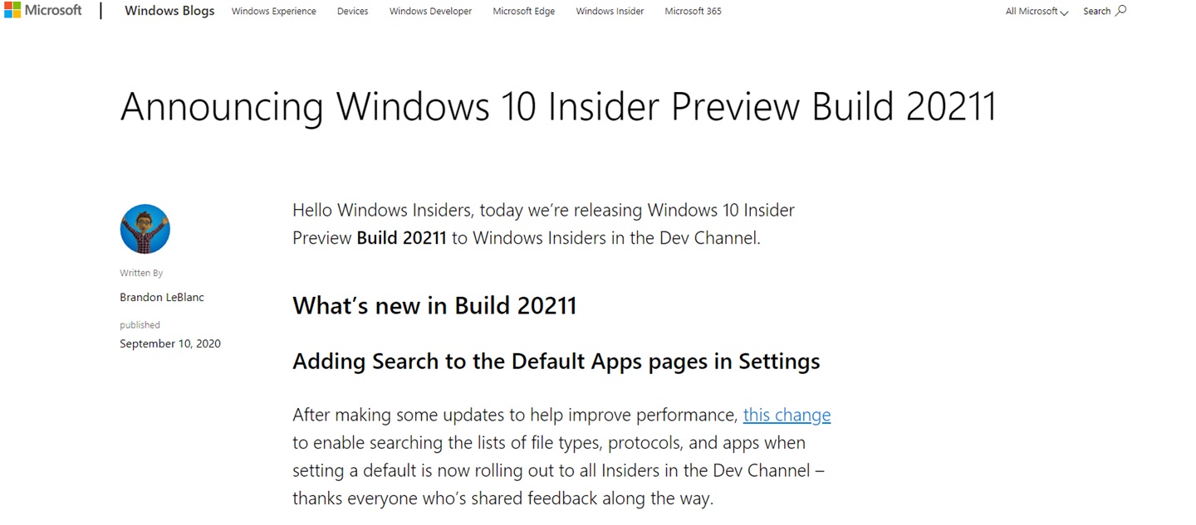
Task: Click the Search label in the header
Action: [x=1098, y=10]
